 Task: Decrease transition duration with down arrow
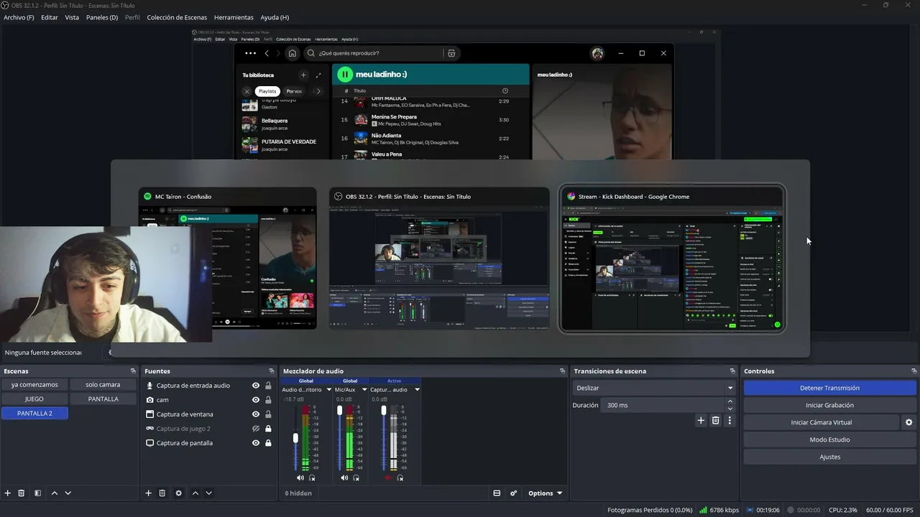(x=730, y=409)
